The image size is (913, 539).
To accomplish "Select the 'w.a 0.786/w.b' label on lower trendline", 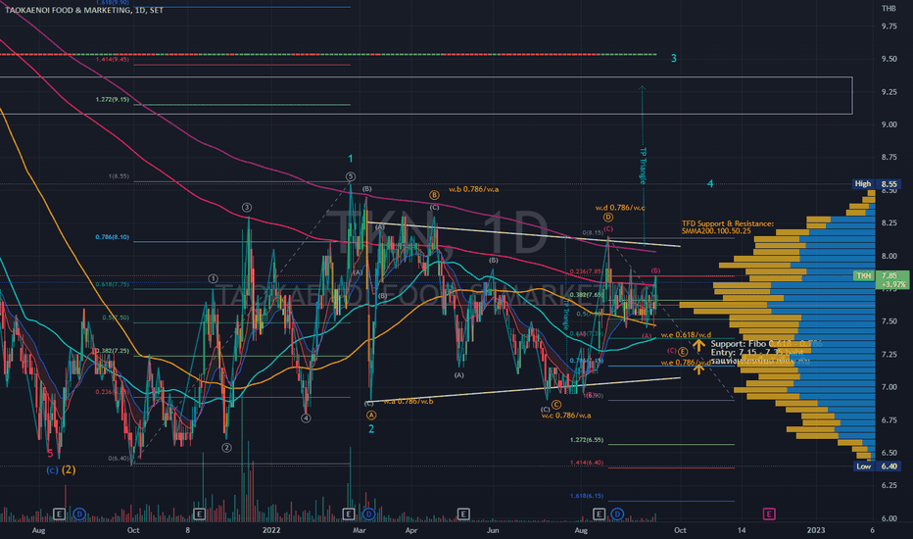I will (x=408, y=401).
